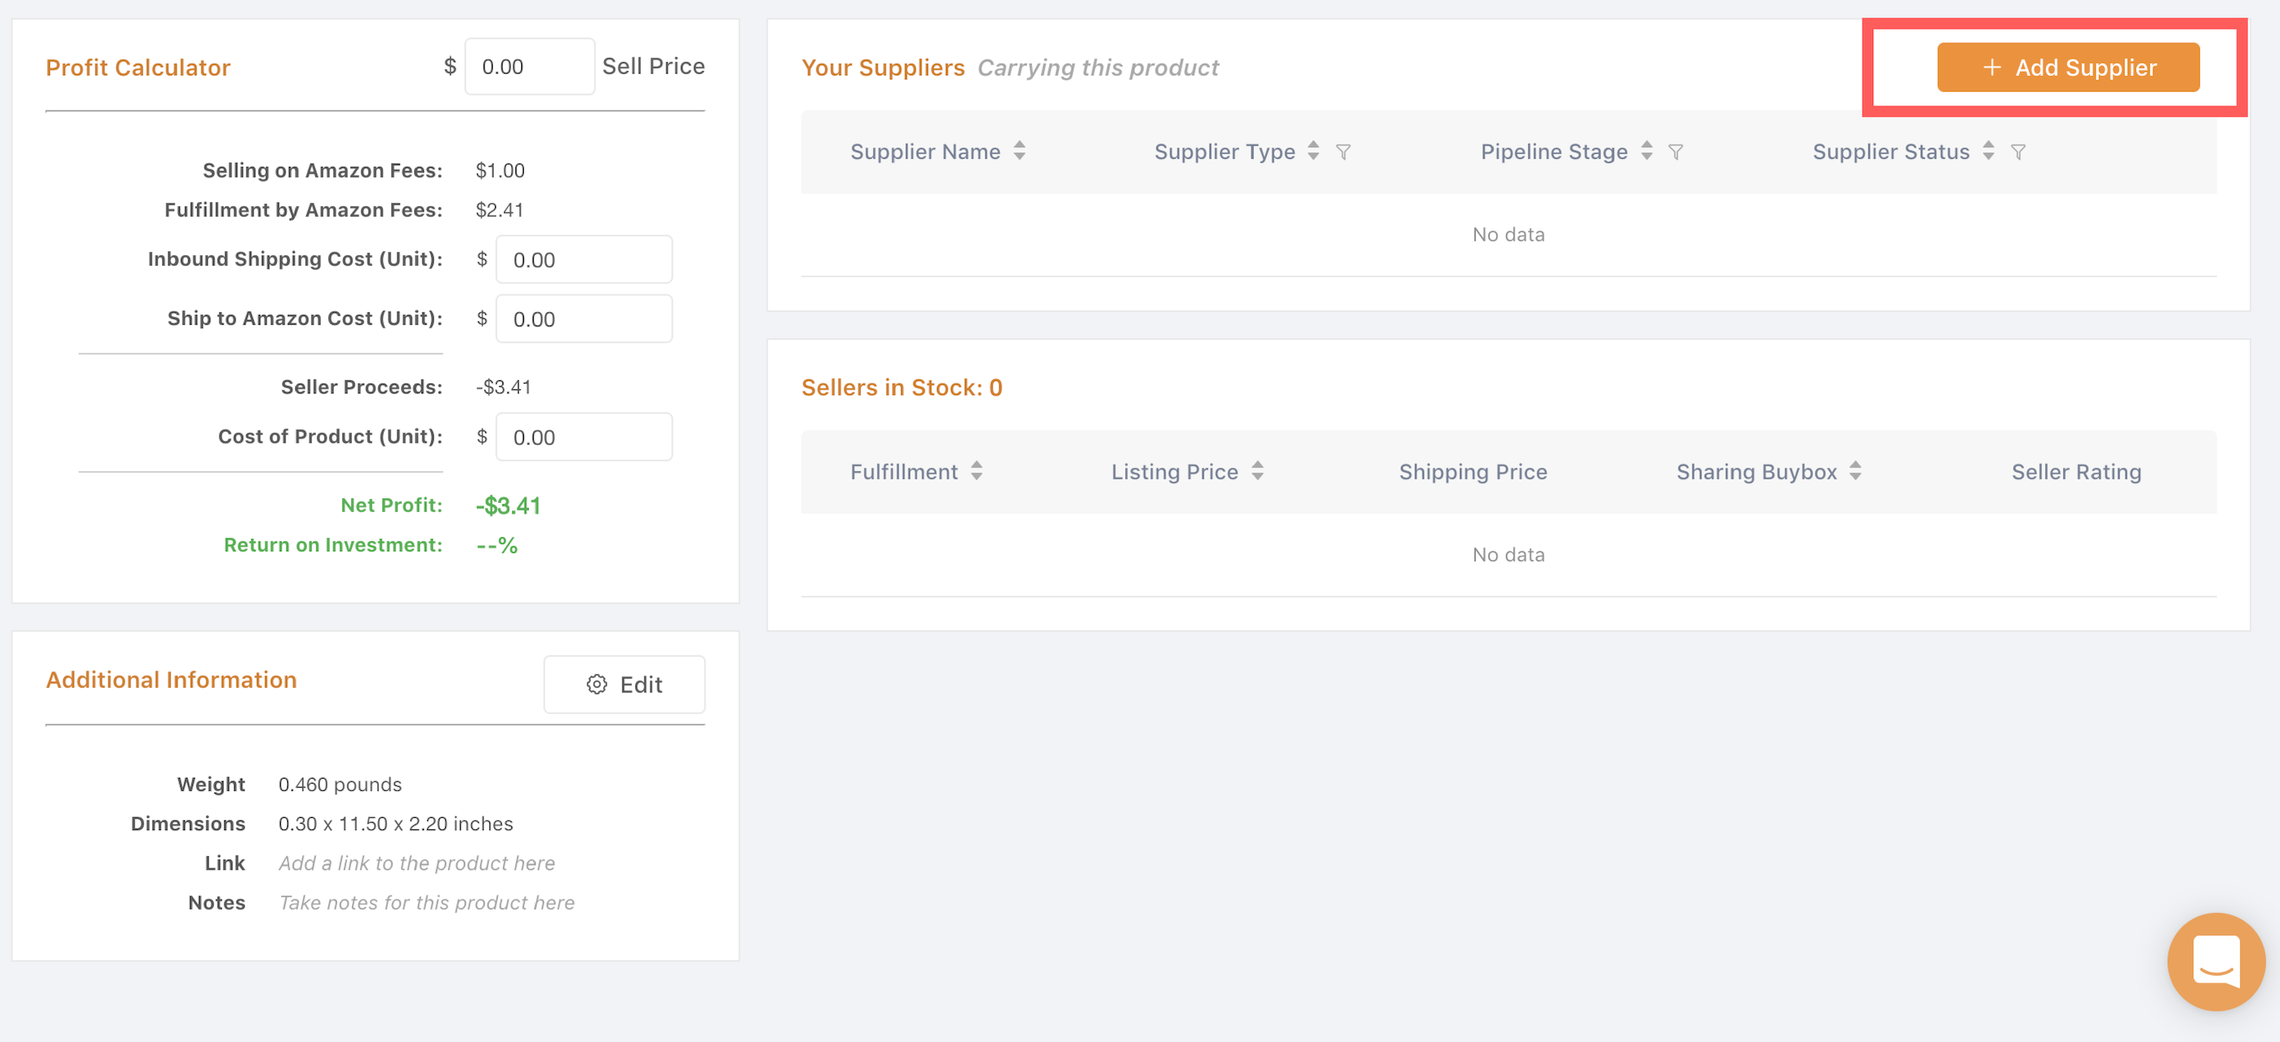This screenshot has width=2280, height=1042.
Task: Open the Supplier Status filter funnel
Action: (x=2018, y=152)
